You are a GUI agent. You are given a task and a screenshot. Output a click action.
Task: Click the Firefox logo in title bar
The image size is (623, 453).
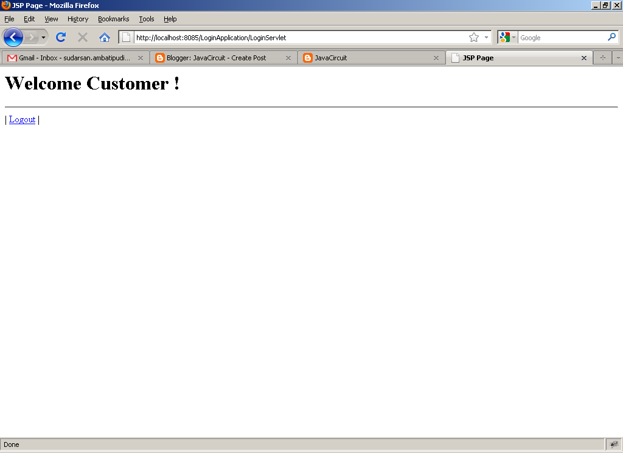(5, 5)
